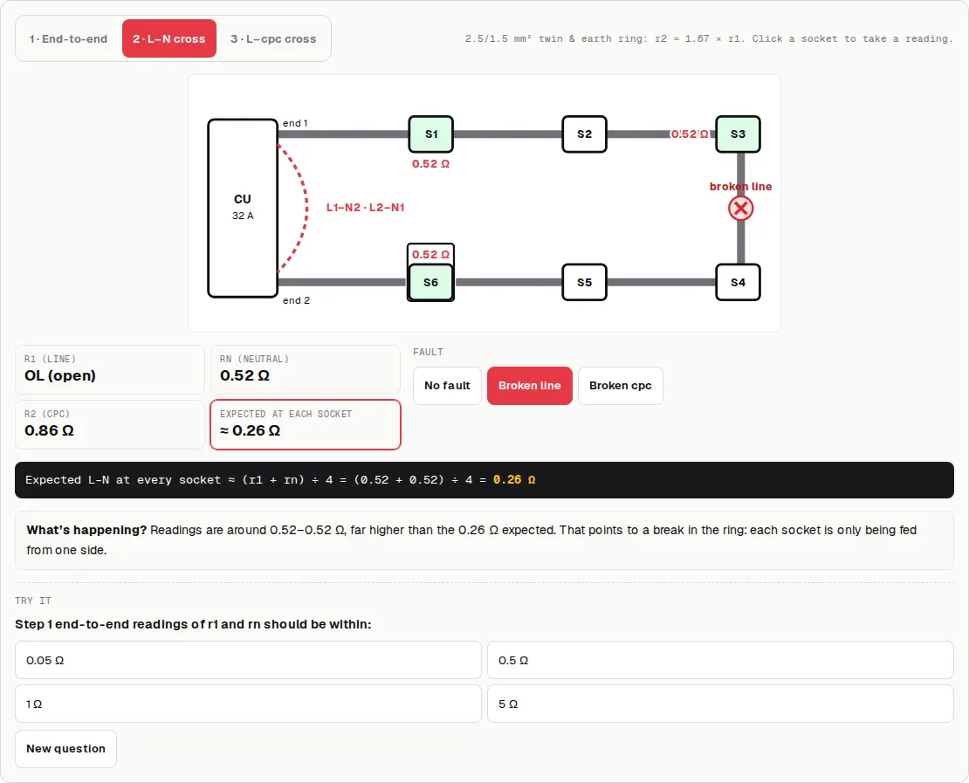Click the "What's happening?" explanation text
The image size is (969, 783).
click(x=484, y=539)
